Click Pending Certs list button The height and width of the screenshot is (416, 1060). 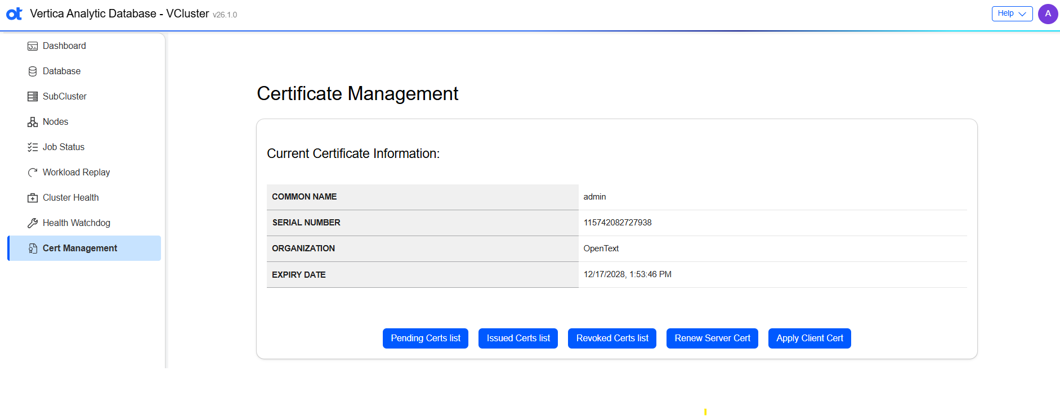point(426,338)
